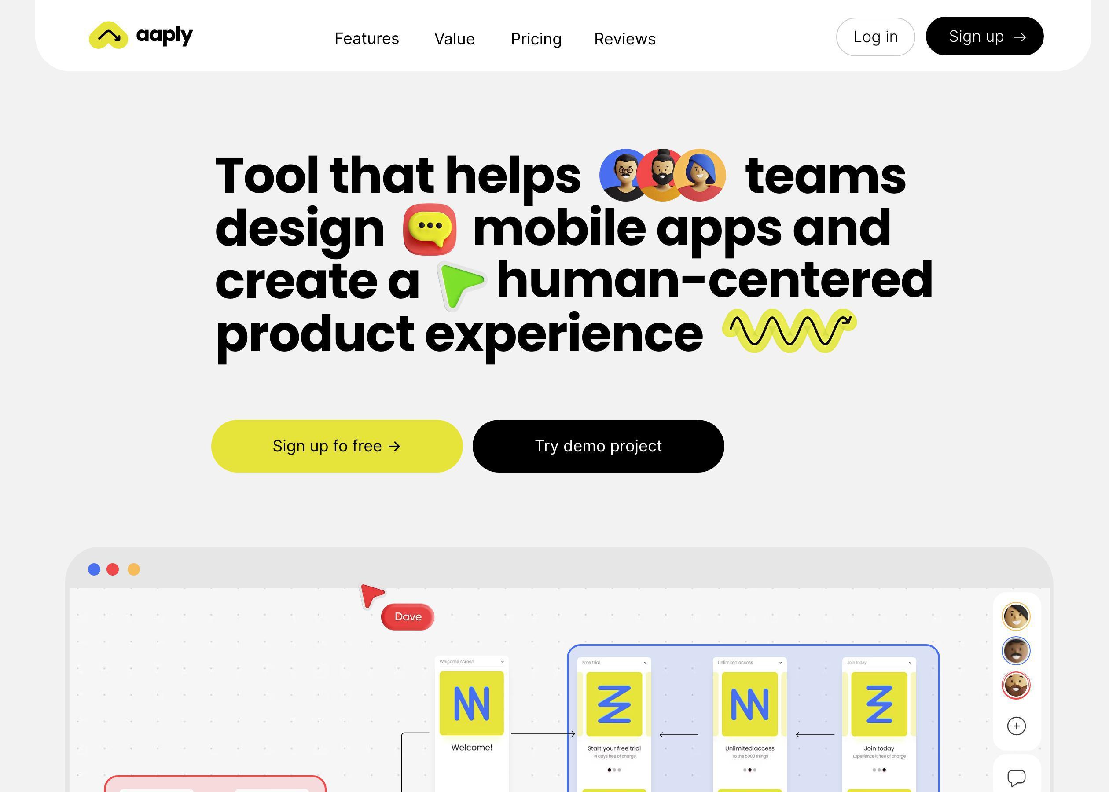Select the Reviews tab
This screenshot has width=1109, height=792.
pyautogui.click(x=625, y=38)
